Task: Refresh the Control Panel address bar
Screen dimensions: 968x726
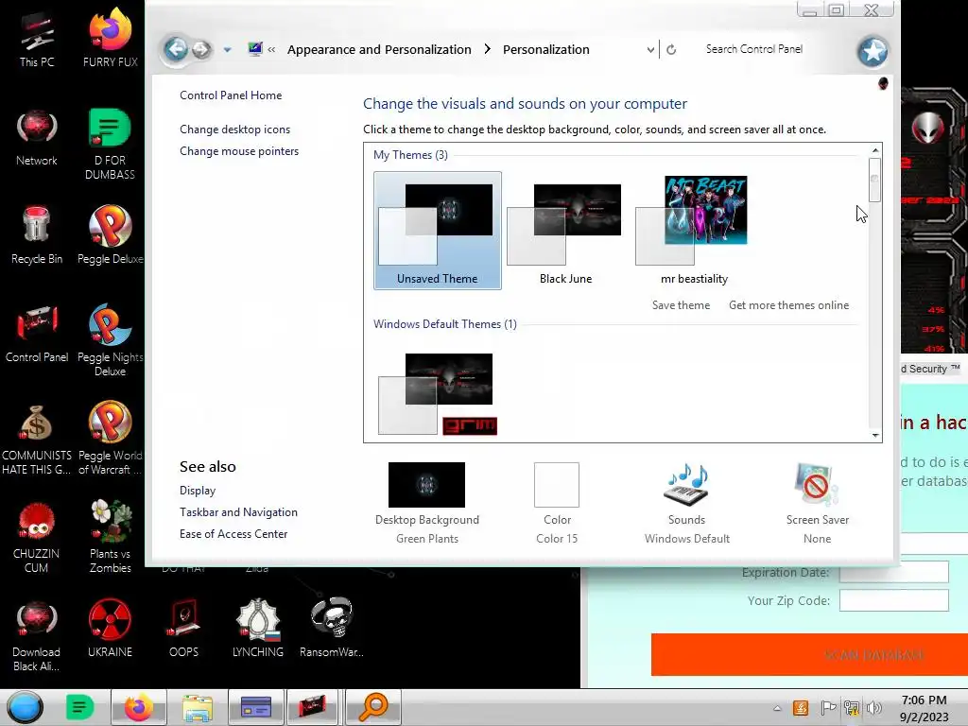Action: (x=671, y=49)
